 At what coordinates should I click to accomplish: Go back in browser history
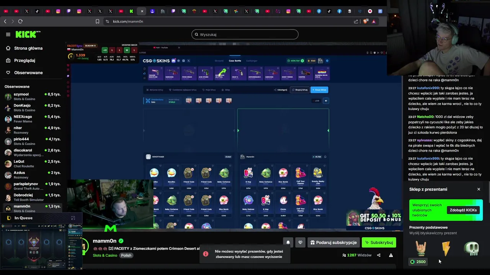tap(5, 21)
